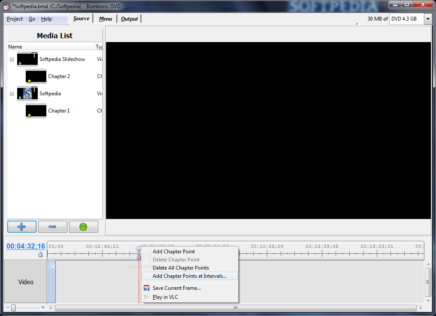
Task: Click the timeline zoom out minus icon
Action: coord(8,307)
